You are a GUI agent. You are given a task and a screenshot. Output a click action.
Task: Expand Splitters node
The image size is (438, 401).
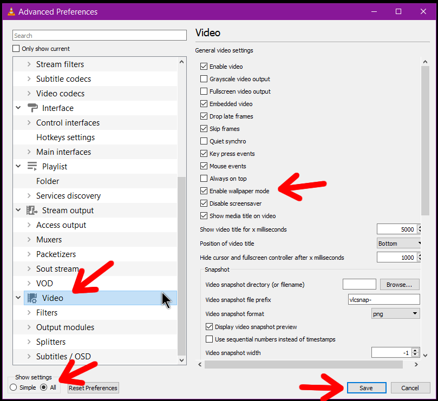tap(29, 341)
